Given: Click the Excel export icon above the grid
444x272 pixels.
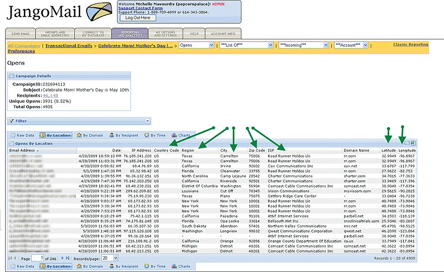Looking at the screenshot, I should [413, 143].
